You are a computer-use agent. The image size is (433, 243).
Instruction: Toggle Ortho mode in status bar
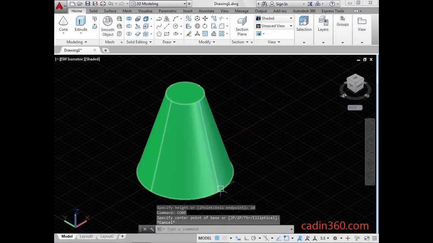pyautogui.click(x=246, y=238)
